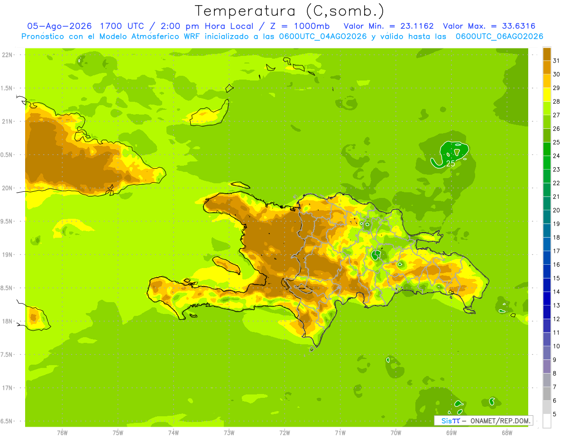Click the "71W" longitude axis label

(340, 432)
